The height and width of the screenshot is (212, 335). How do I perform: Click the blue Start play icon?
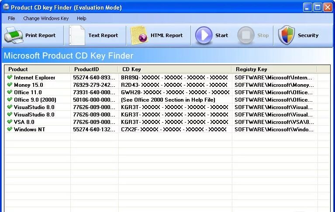[204, 35]
